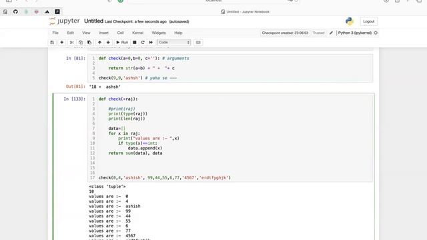Open the Cell menu

[x=120, y=33]
